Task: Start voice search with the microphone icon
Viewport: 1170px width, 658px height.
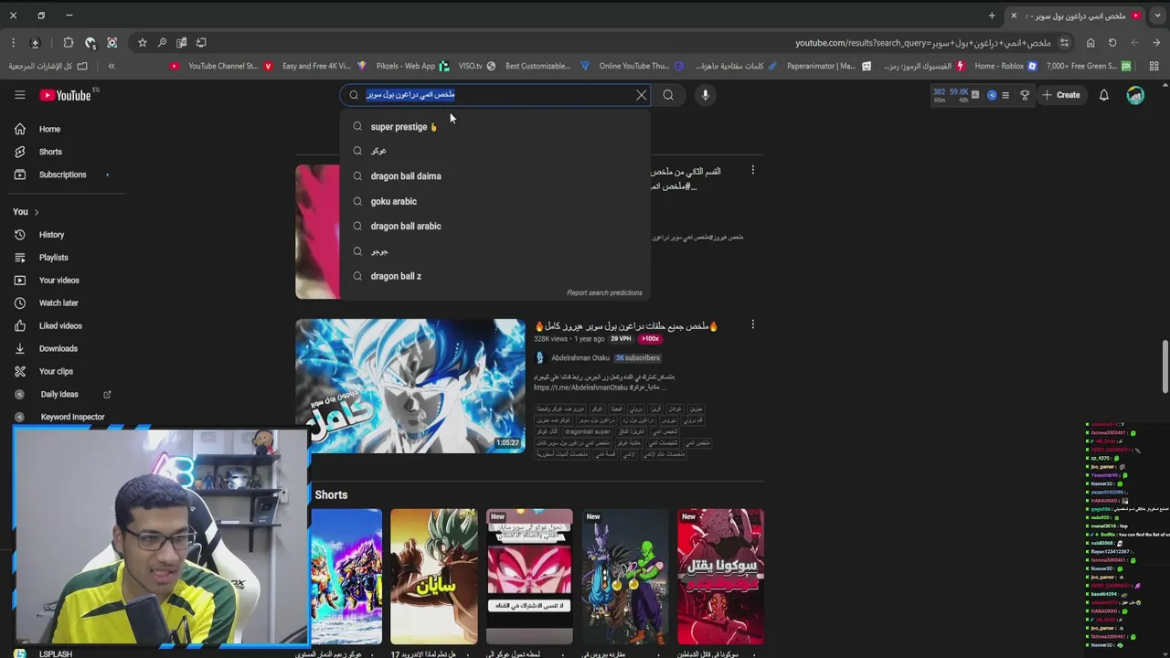Action: (705, 95)
